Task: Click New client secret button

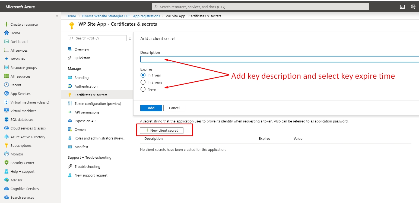Action: click(x=162, y=130)
